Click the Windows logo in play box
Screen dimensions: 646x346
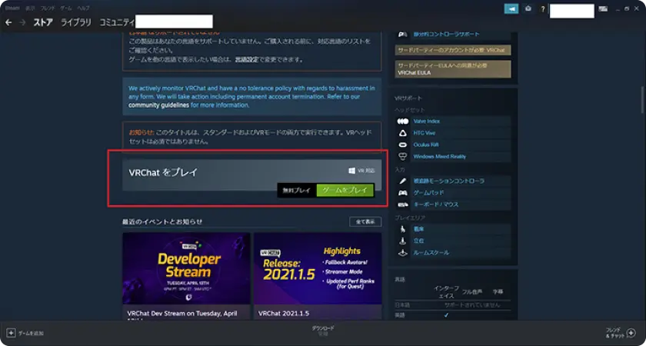coord(352,171)
